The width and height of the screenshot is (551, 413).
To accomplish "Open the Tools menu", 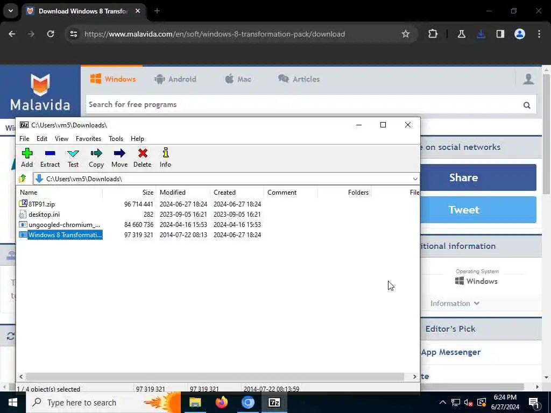I will coord(116,139).
